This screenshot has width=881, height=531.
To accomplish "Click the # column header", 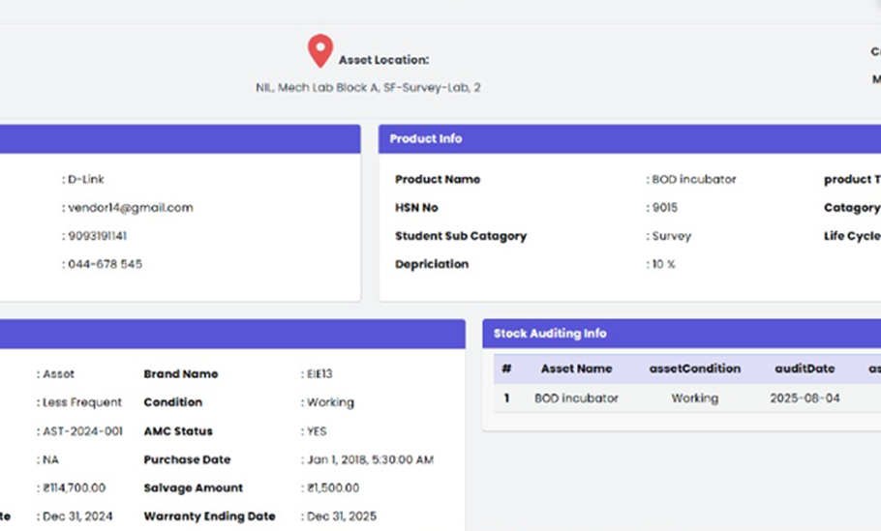I will point(506,369).
